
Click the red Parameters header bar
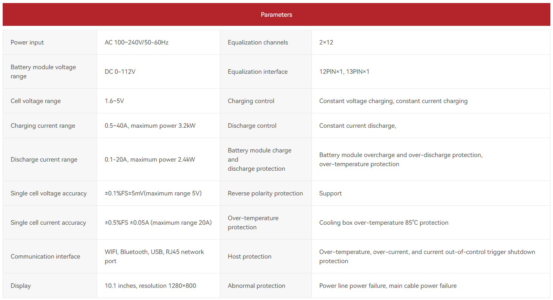[x=276, y=14]
